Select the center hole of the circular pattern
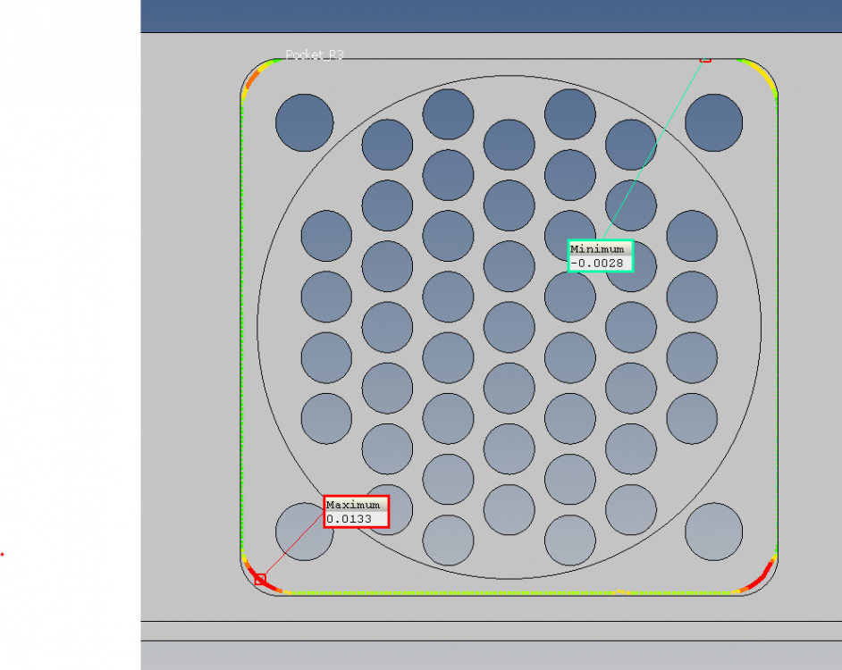This screenshot has width=842, height=670. [509, 327]
